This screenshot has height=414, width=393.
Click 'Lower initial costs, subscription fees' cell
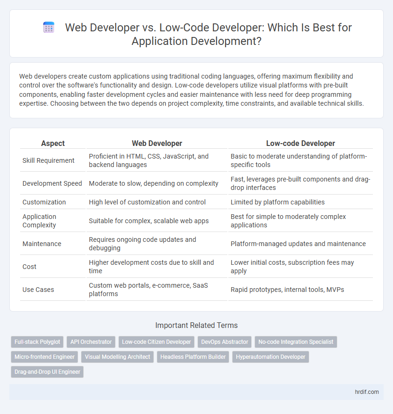(300, 267)
